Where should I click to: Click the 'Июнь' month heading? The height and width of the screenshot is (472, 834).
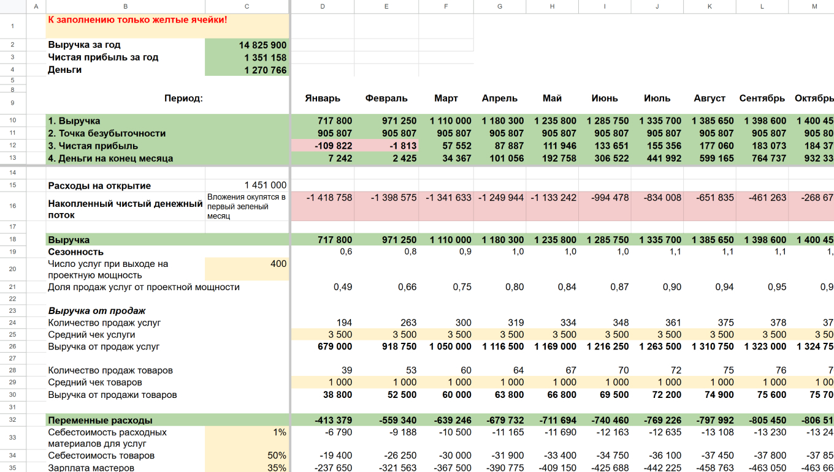pos(605,98)
